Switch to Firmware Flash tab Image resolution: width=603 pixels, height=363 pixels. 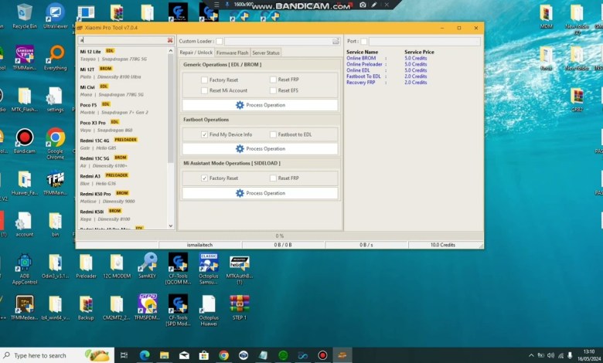click(x=232, y=53)
